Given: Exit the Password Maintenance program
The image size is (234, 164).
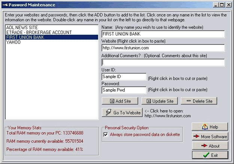Looking at the screenshot, I should click(210, 155).
